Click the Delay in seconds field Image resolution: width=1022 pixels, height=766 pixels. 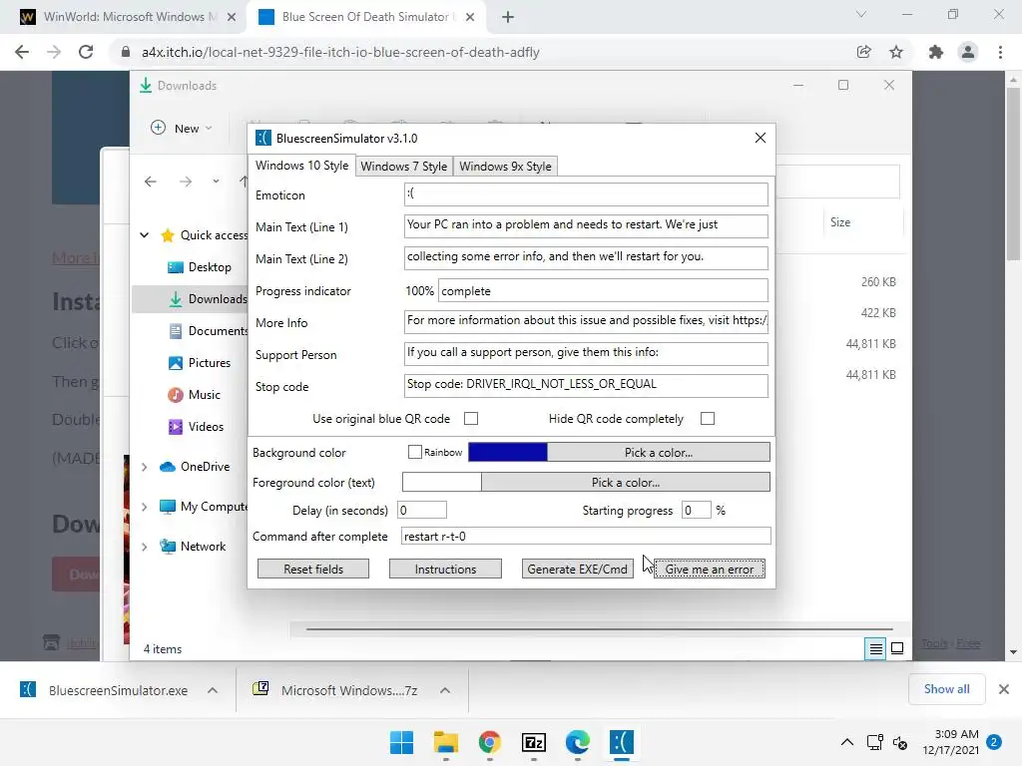pos(422,510)
